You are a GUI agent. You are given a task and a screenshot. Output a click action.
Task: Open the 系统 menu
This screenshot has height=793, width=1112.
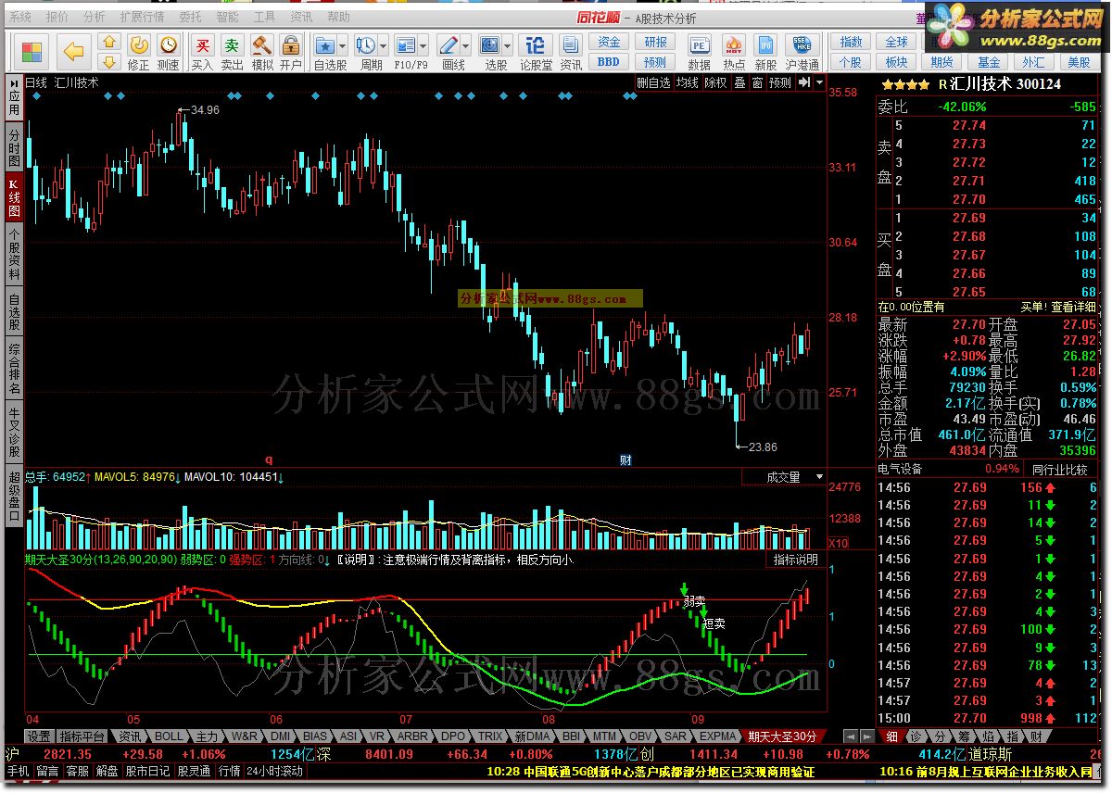[x=19, y=17]
